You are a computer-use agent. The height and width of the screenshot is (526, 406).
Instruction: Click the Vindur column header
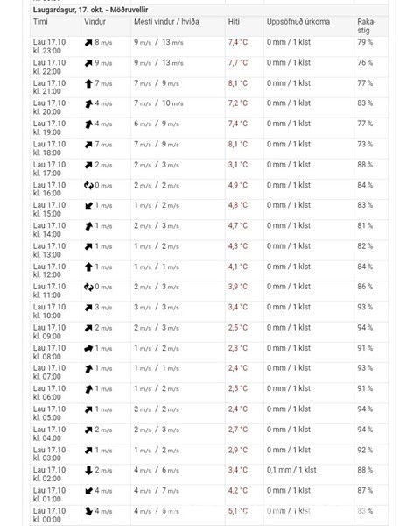(94, 22)
